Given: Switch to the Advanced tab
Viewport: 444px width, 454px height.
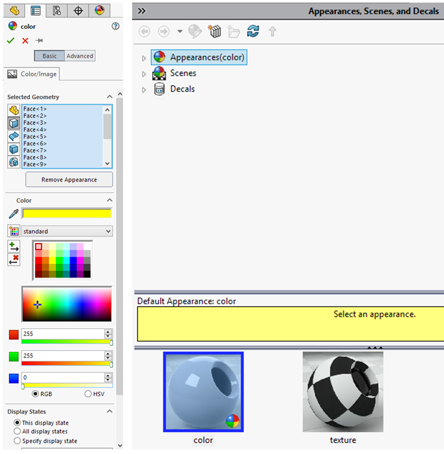Looking at the screenshot, I should pyautogui.click(x=80, y=56).
